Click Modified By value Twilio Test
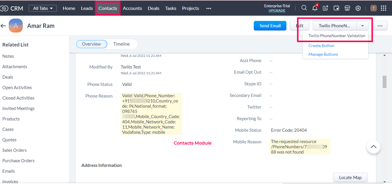 pyautogui.click(x=131, y=67)
